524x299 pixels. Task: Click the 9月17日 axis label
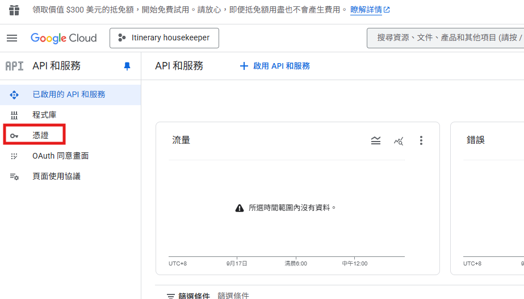click(237, 264)
